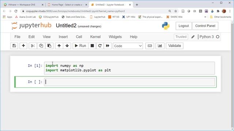
Task: Close the Home Page tab
Action: click(x=86, y=5)
